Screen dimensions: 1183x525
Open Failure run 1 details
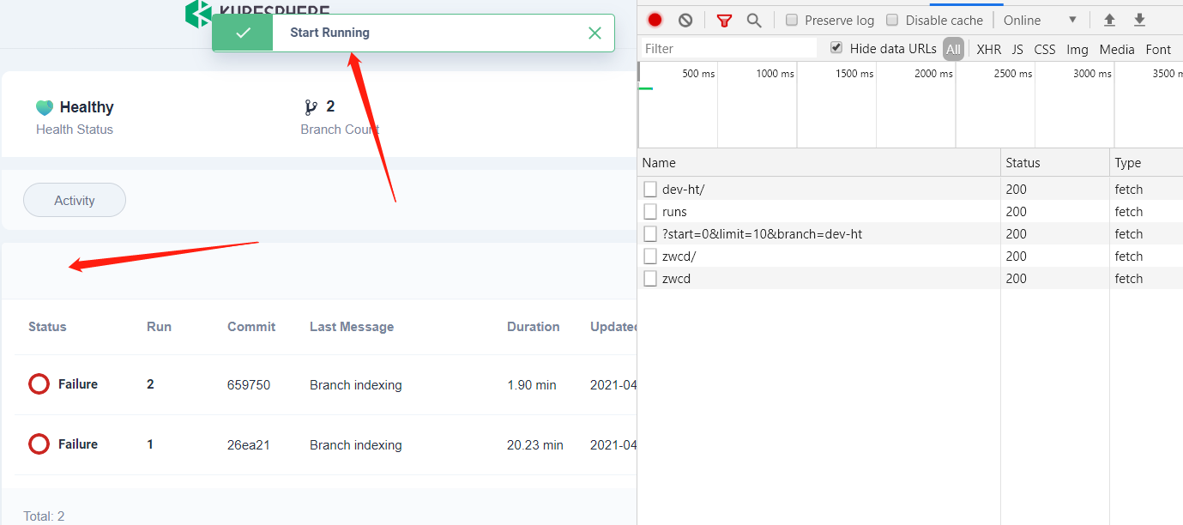click(78, 444)
